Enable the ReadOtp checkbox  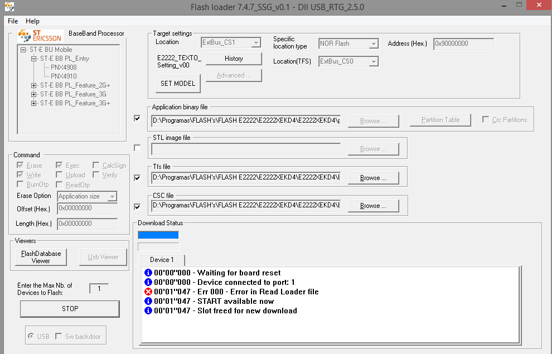[59, 185]
